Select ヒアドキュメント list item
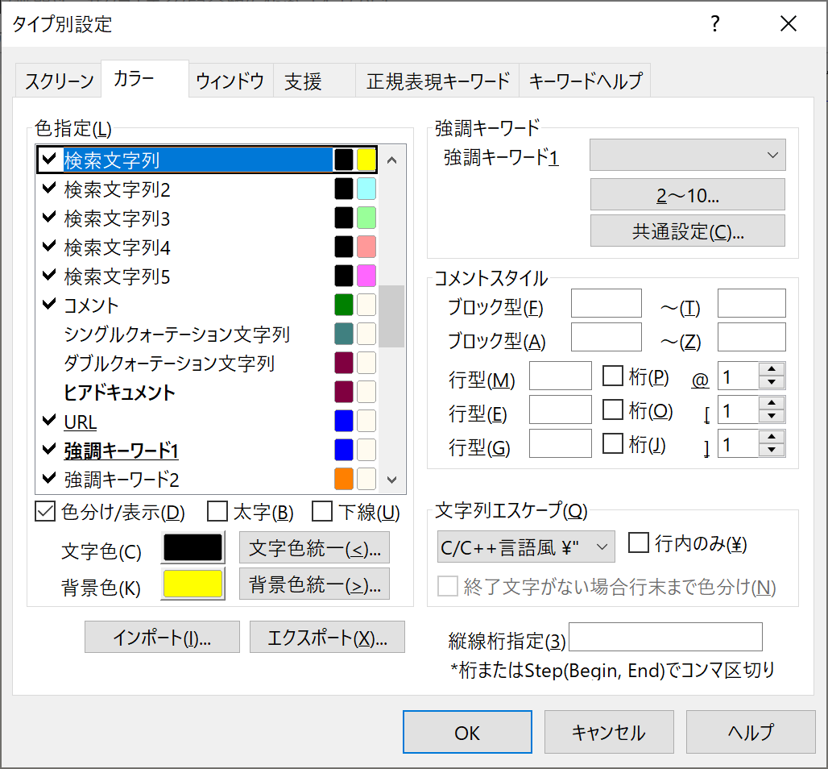 click(x=206, y=393)
